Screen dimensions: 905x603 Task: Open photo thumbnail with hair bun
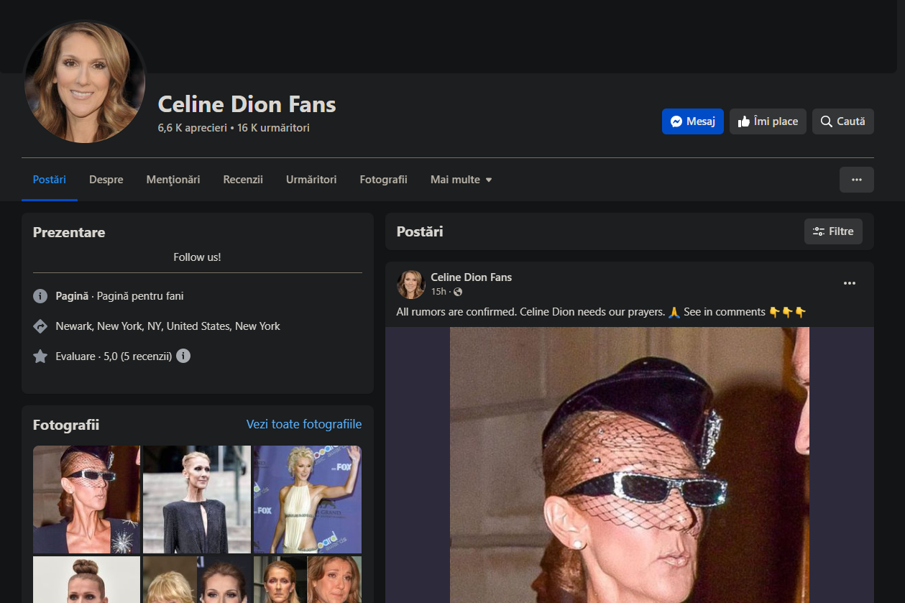pos(87,579)
